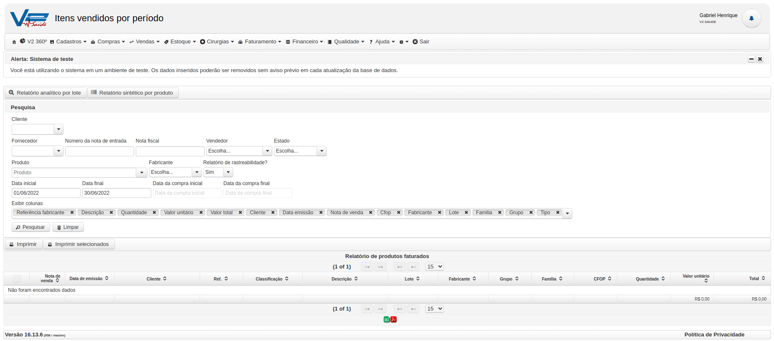Change rows per page above the table
Screen dimensions: 774x341
pos(434,267)
